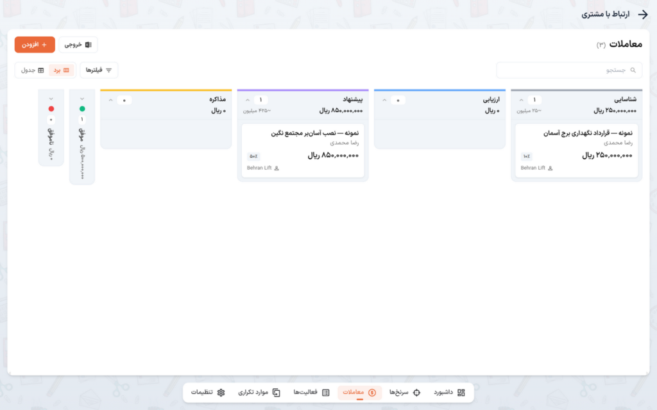Click رضا محمدی on برج آسمان card
Screen dimensions: 657x410
click(618, 143)
